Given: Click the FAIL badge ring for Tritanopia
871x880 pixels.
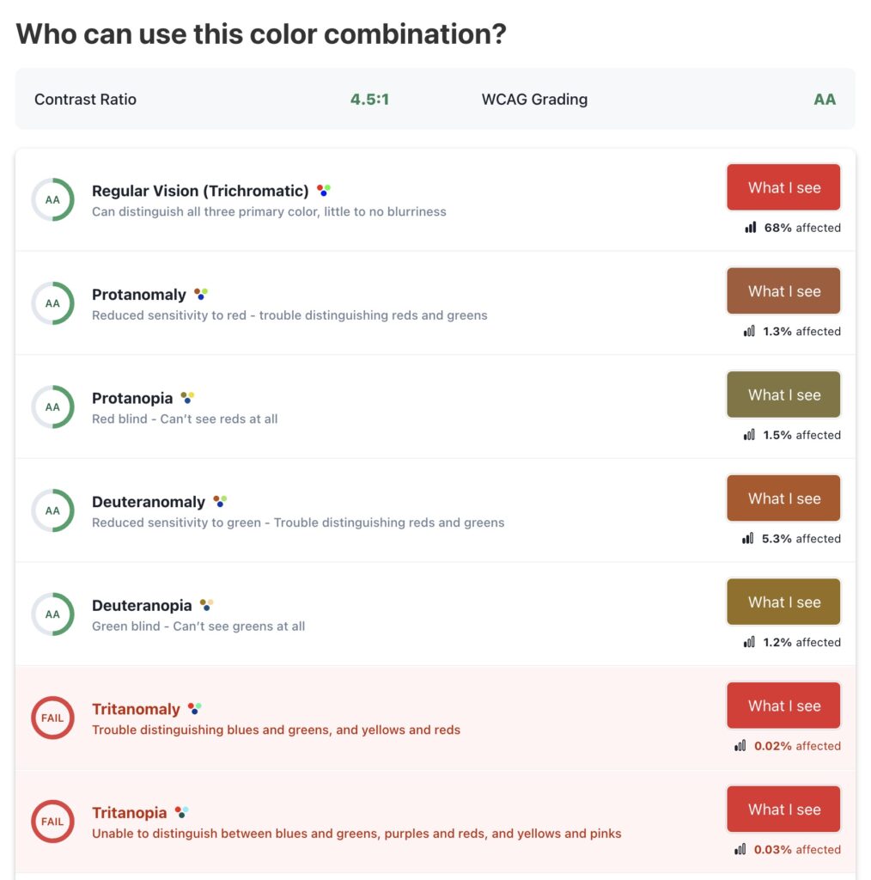Looking at the screenshot, I should (52, 822).
